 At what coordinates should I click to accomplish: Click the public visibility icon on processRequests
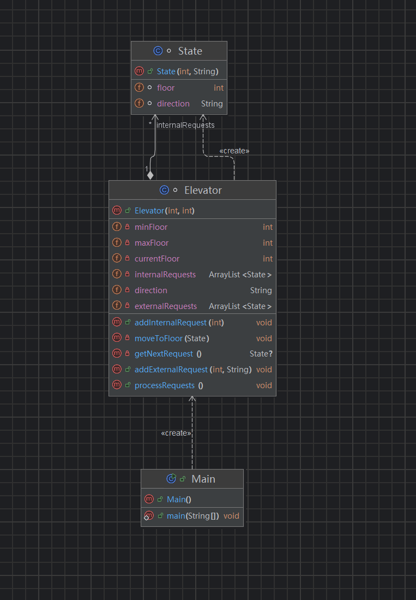[128, 385]
